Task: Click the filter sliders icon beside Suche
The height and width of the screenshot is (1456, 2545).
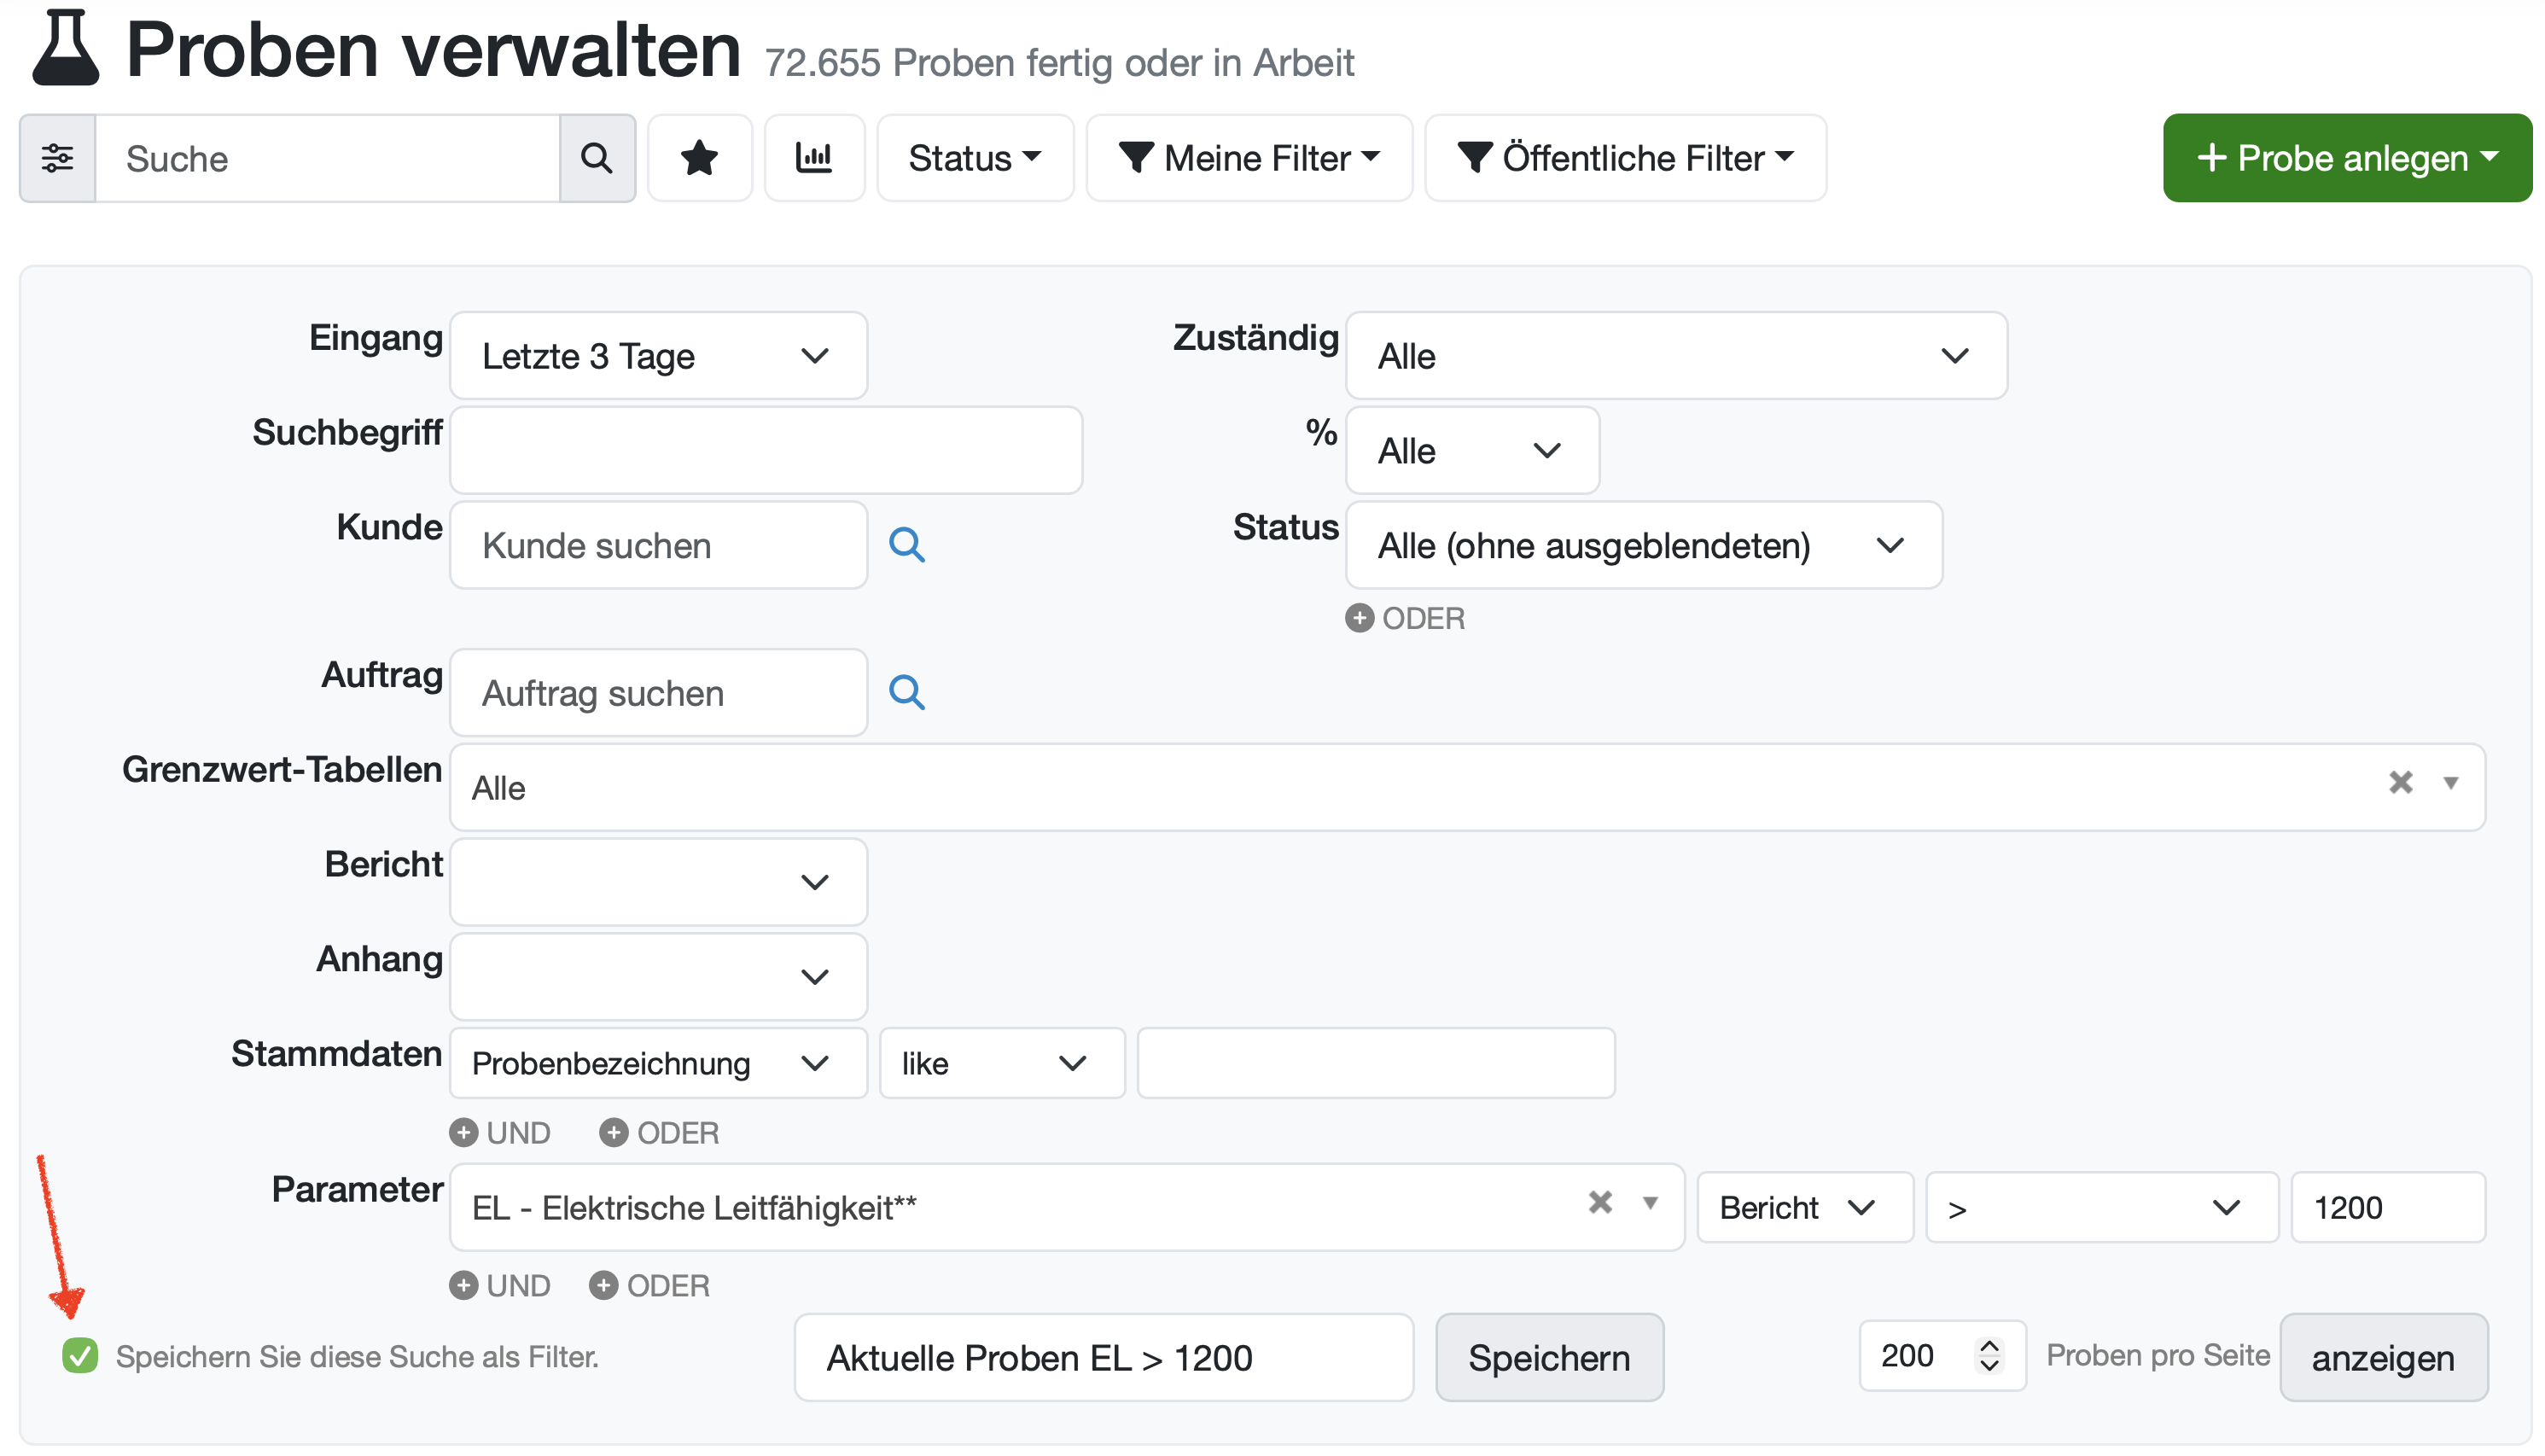Action: tap(57, 158)
